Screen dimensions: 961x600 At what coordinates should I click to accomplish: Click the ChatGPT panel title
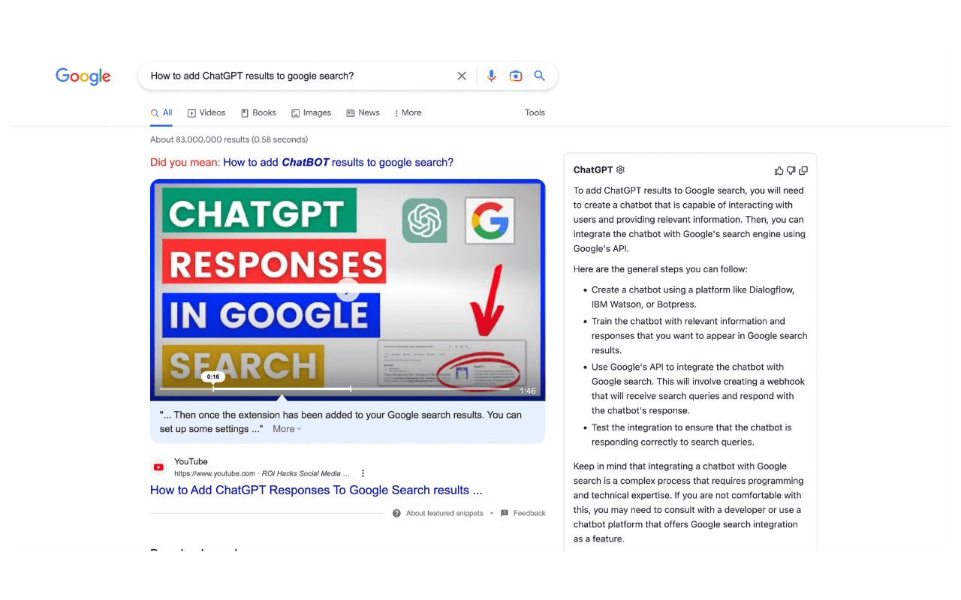pos(593,170)
